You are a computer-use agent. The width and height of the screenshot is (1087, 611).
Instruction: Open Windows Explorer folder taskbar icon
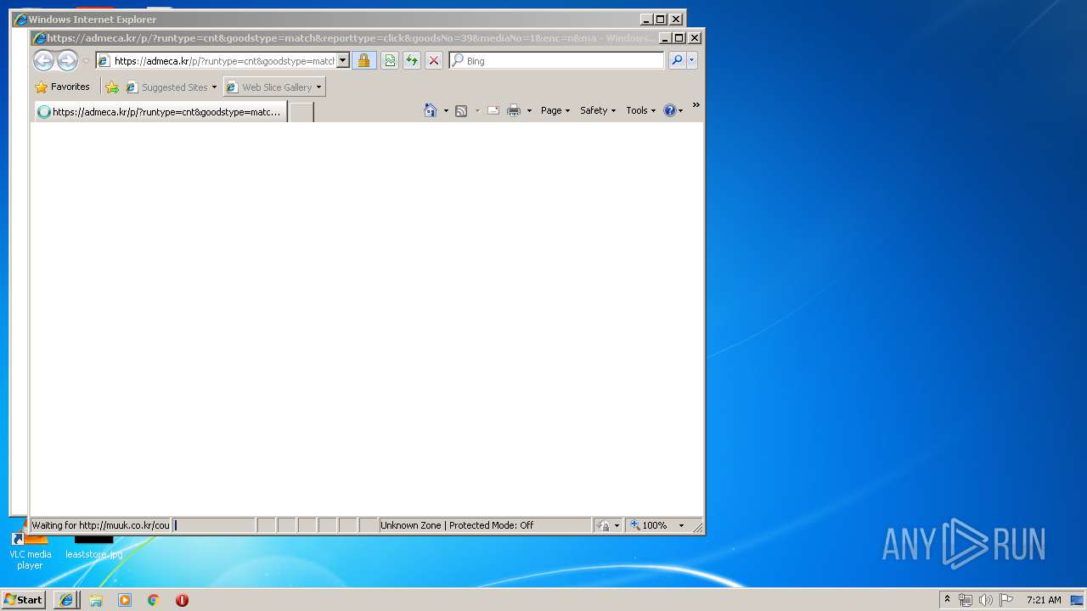(96, 599)
